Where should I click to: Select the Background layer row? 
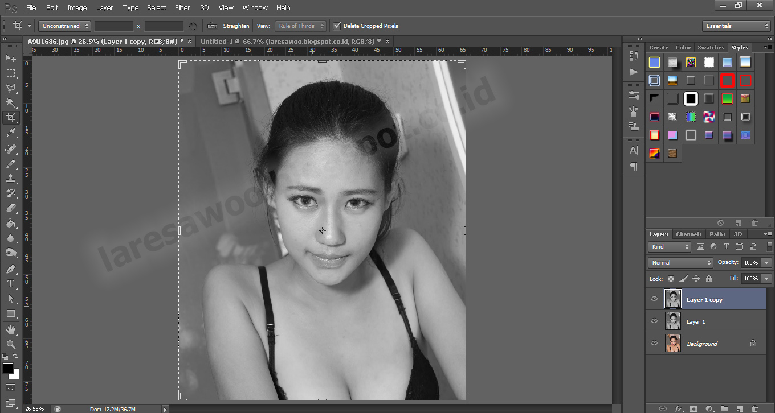[x=705, y=344]
